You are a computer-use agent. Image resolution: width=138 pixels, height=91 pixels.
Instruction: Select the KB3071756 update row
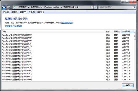tap(68, 65)
